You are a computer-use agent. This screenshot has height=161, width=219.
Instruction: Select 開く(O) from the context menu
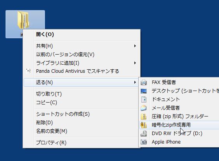[45, 34]
